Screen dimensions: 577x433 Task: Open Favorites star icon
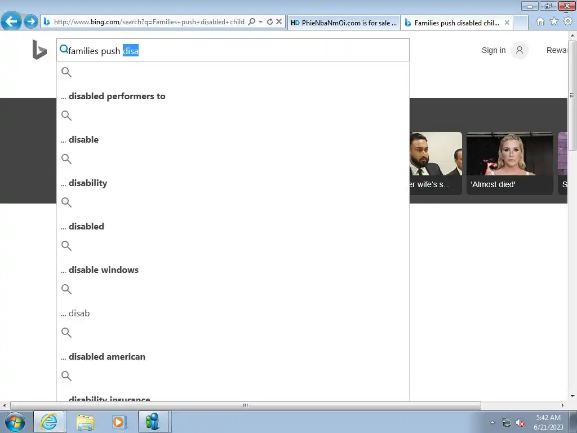coord(554,21)
